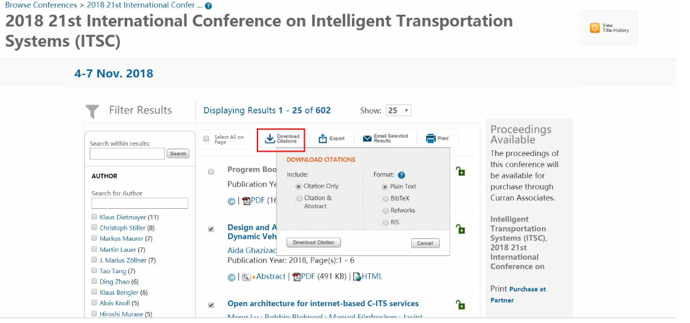Click the Export icon
The height and width of the screenshot is (323, 690).
[x=323, y=139]
